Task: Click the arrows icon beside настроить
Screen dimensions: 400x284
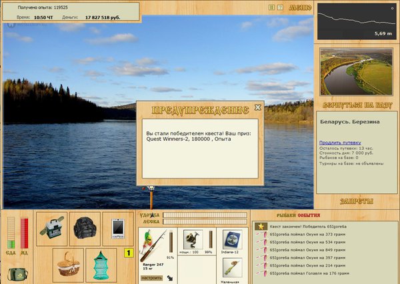Action: tap(169, 278)
